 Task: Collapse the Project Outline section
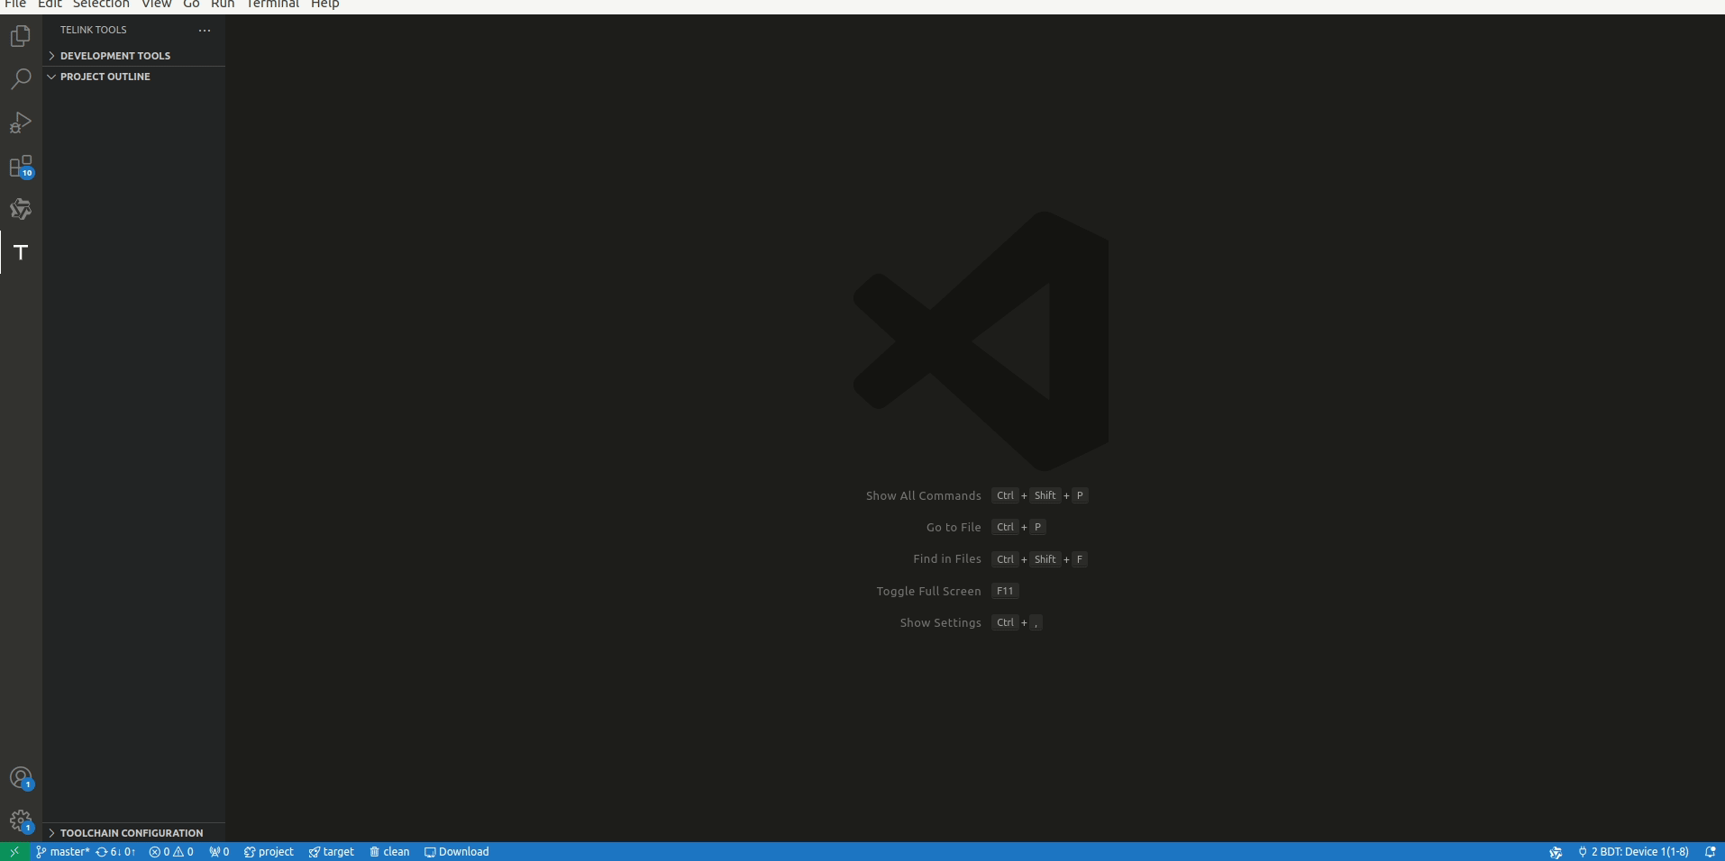[133, 77]
